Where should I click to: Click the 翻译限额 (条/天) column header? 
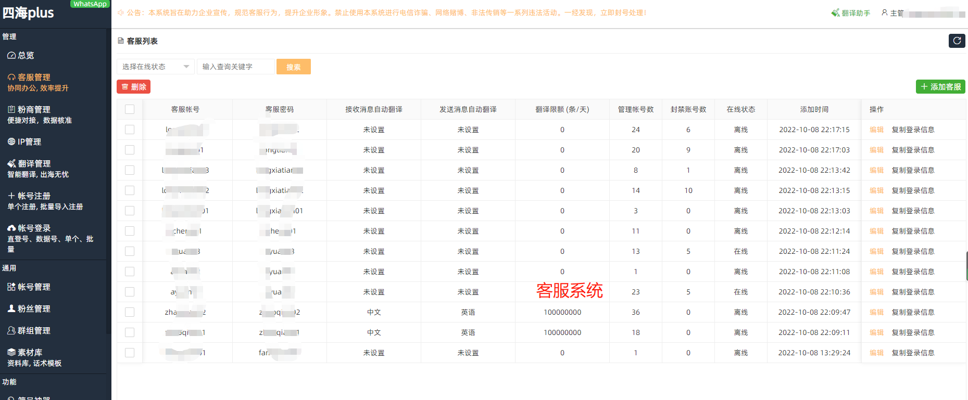562,109
